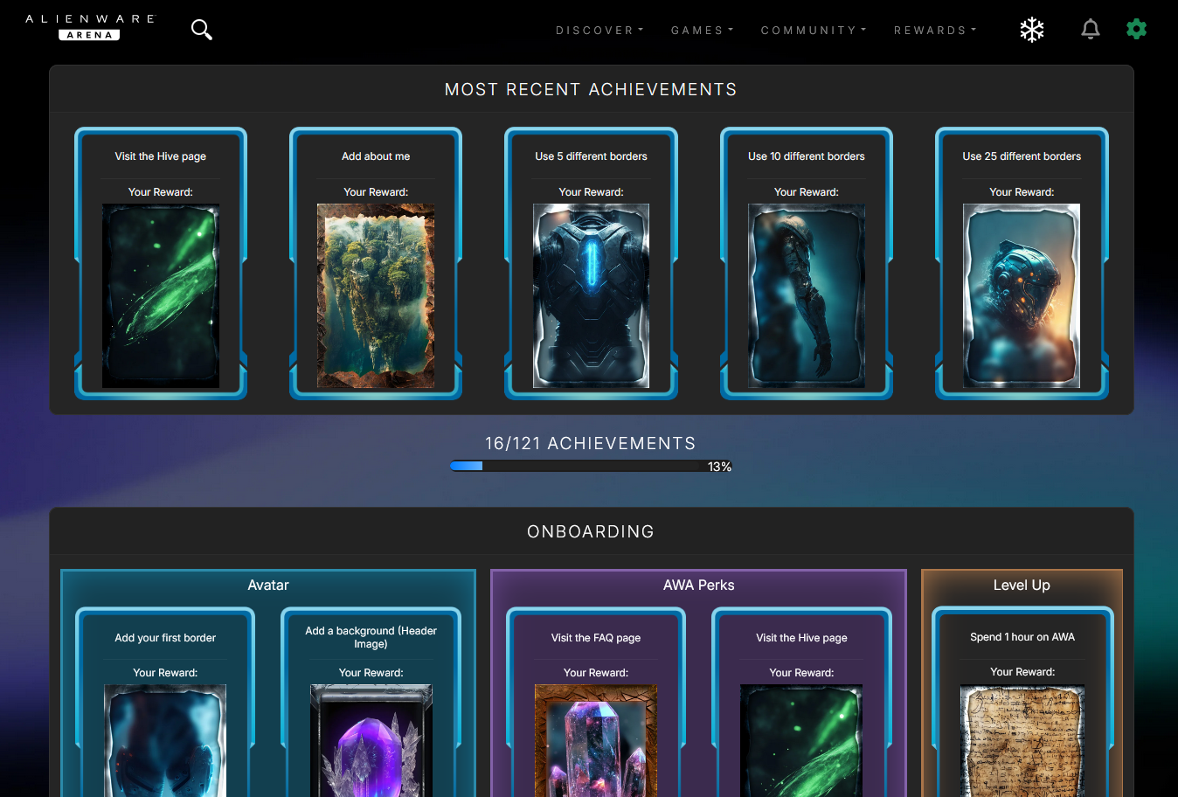
Task: Click the Add your first border card
Action: click(x=165, y=702)
